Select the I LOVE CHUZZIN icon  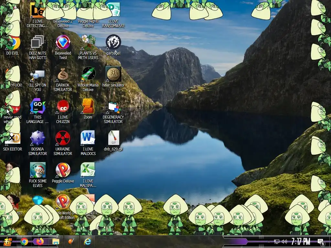(63, 111)
